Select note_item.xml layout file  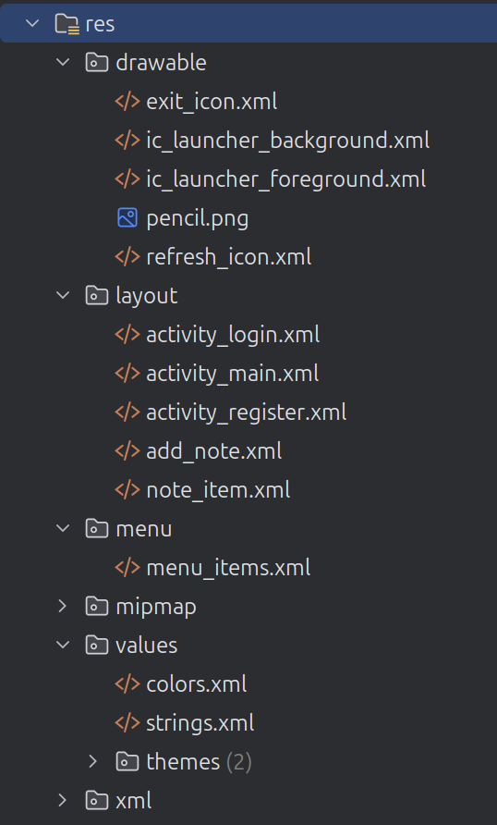coord(218,490)
